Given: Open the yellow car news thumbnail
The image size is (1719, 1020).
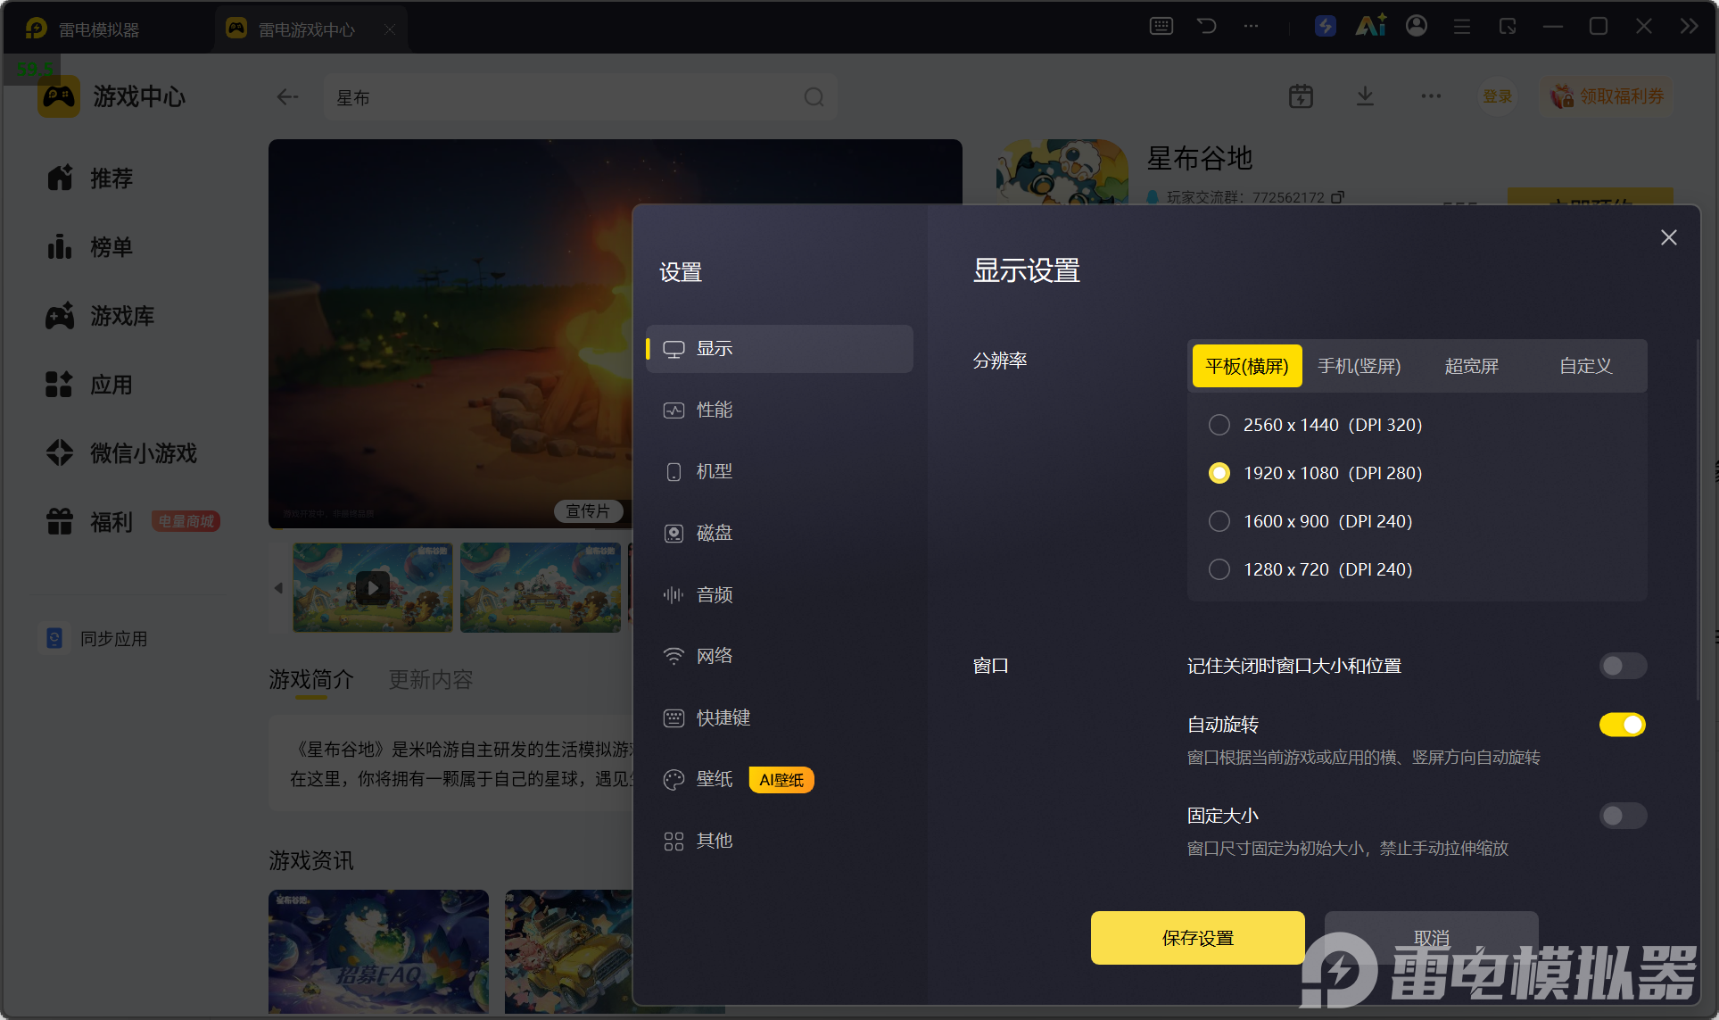Looking at the screenshot, I should tap(568, 951).
